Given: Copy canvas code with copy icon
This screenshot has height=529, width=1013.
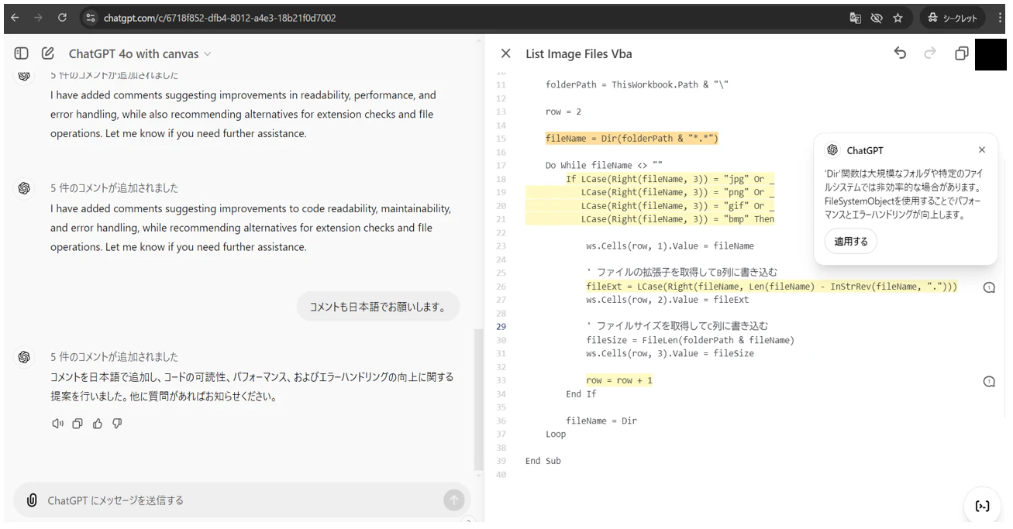Looking at the screenshot, I should tap(961, 53).
